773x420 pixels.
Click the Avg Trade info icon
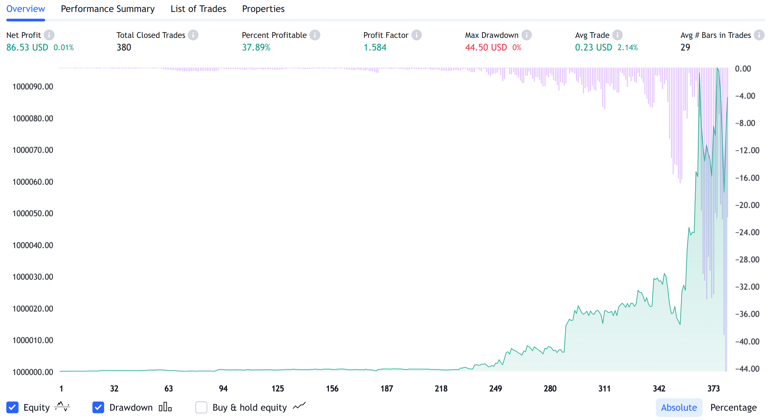point(617,35)
